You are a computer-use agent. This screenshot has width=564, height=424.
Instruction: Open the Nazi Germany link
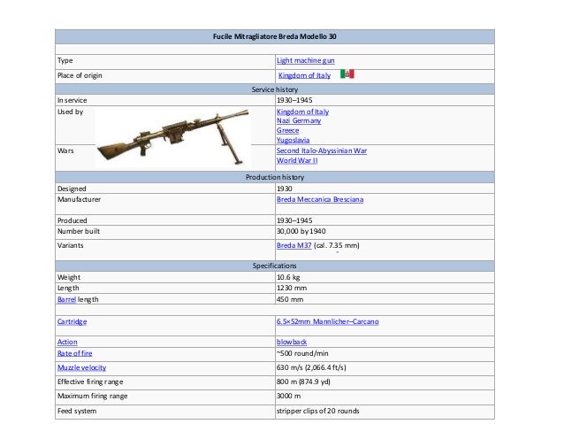coord(299,120)
